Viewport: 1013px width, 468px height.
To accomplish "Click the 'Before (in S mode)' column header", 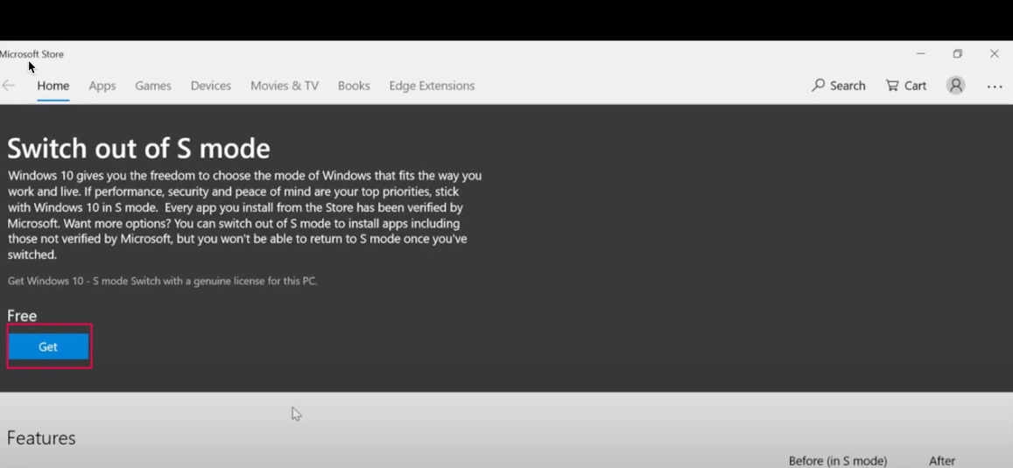I will 838,461.
